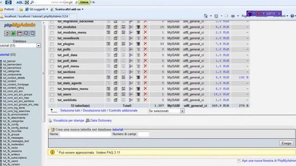Check the tut_polls row checkbox
296x166 pixels.
(x=52, y=50)
